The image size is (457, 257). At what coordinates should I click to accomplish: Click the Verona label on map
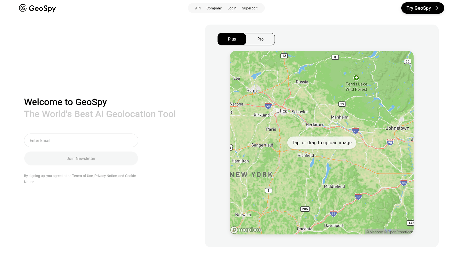click(237, 104)
